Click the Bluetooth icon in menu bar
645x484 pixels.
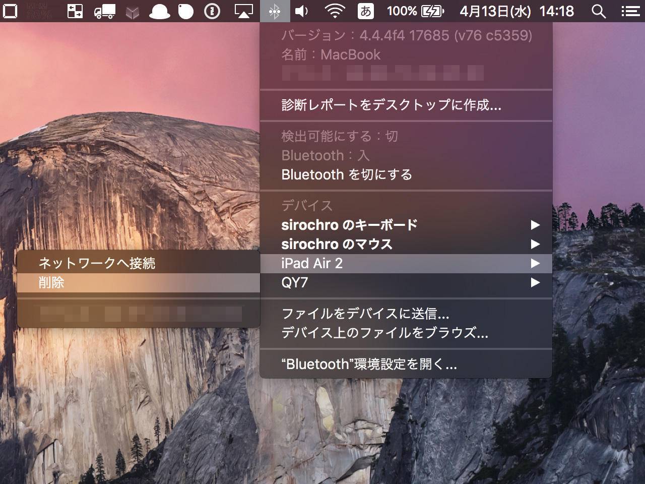click(x=275, y=11)
